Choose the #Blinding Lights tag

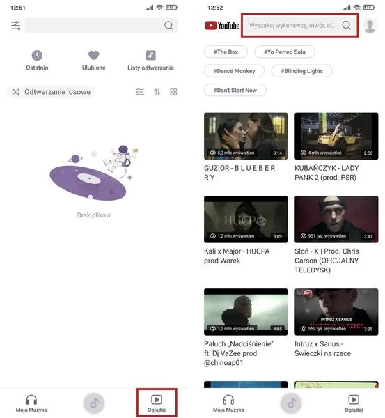[302, 71]
